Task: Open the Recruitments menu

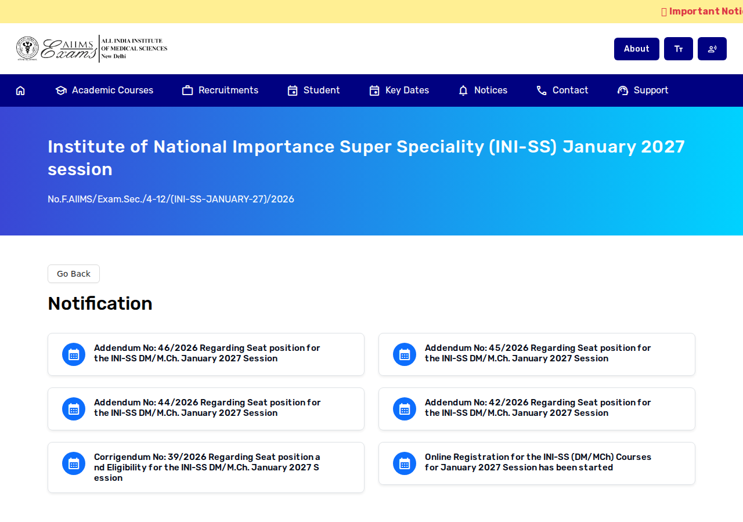Action: [220, 90]
